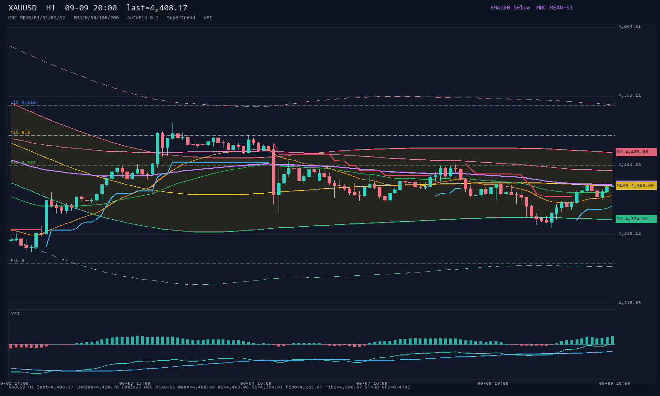This screenshot has width=660, height=396.
Task: Click the 4,330.13 price axis value
Action: coord(629,233)
